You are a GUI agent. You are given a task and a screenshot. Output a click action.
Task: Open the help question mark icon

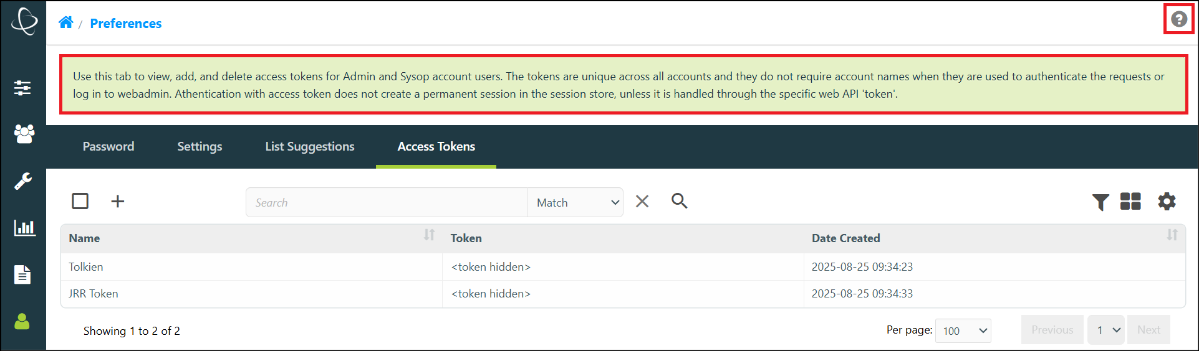[1178, 19]
